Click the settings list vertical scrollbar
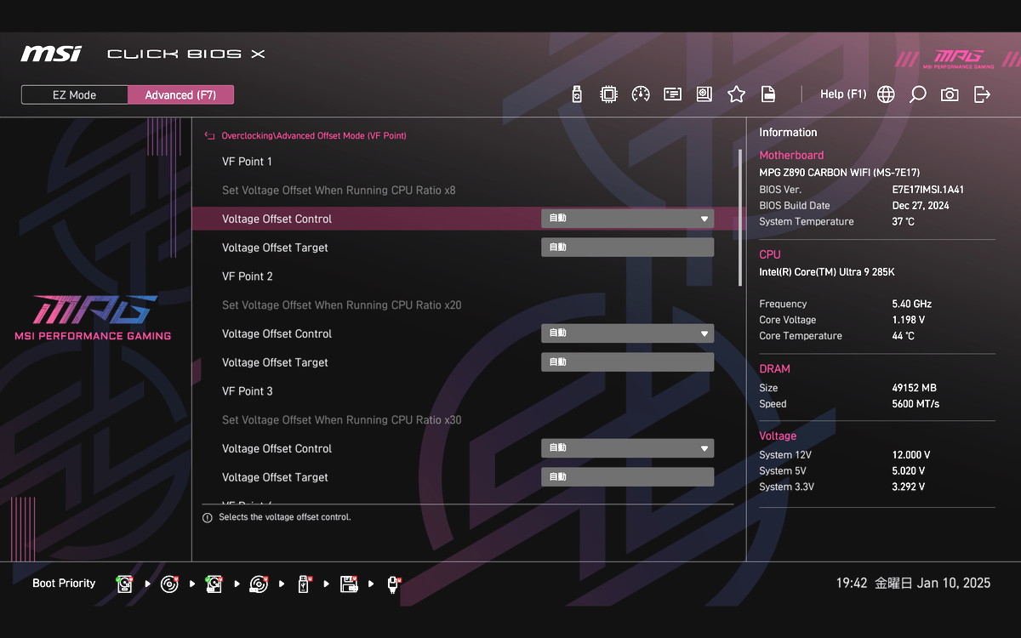Image resolution: width=1021 pixels, height=638 pixels. tap(739, 218)
